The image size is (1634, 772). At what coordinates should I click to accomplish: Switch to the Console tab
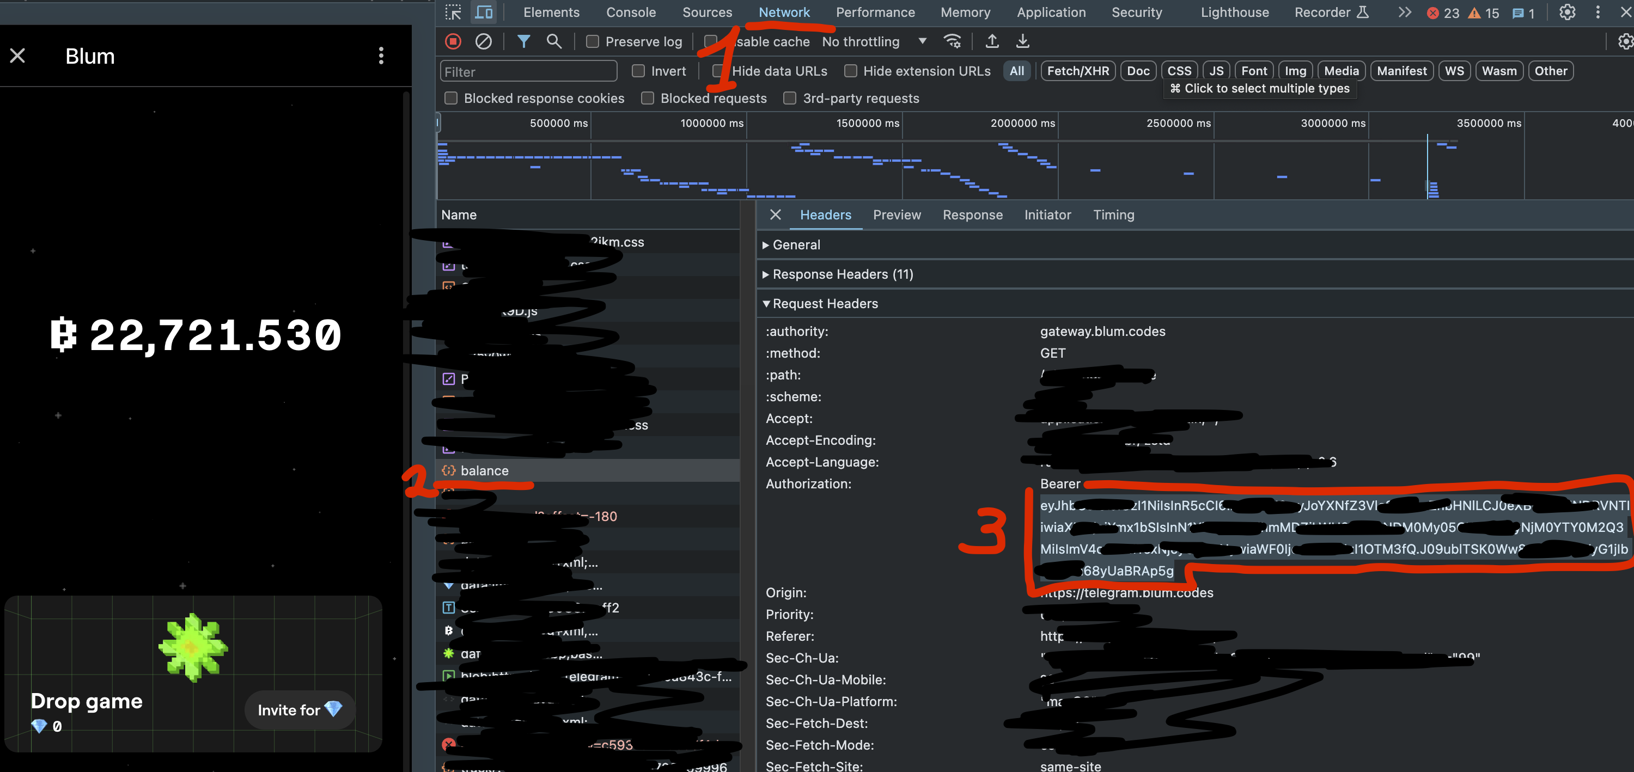coord(631,12)
